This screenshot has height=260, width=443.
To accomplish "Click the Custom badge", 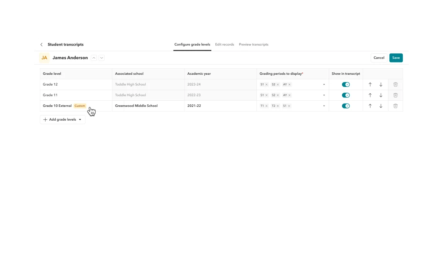I will click(x=80, y=106).
